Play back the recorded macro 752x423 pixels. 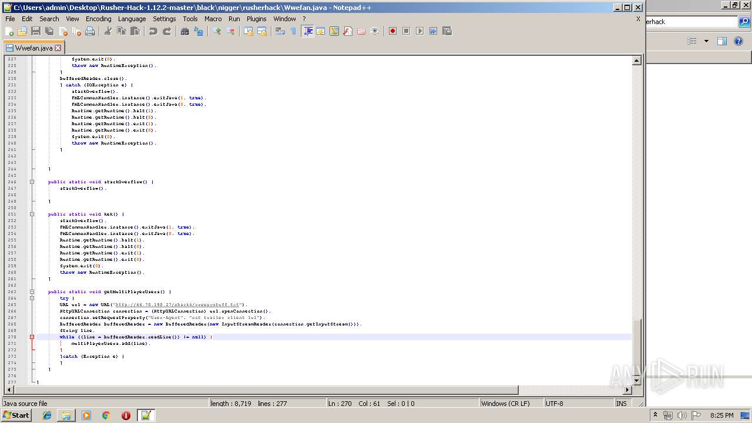(x=419, y=31)
